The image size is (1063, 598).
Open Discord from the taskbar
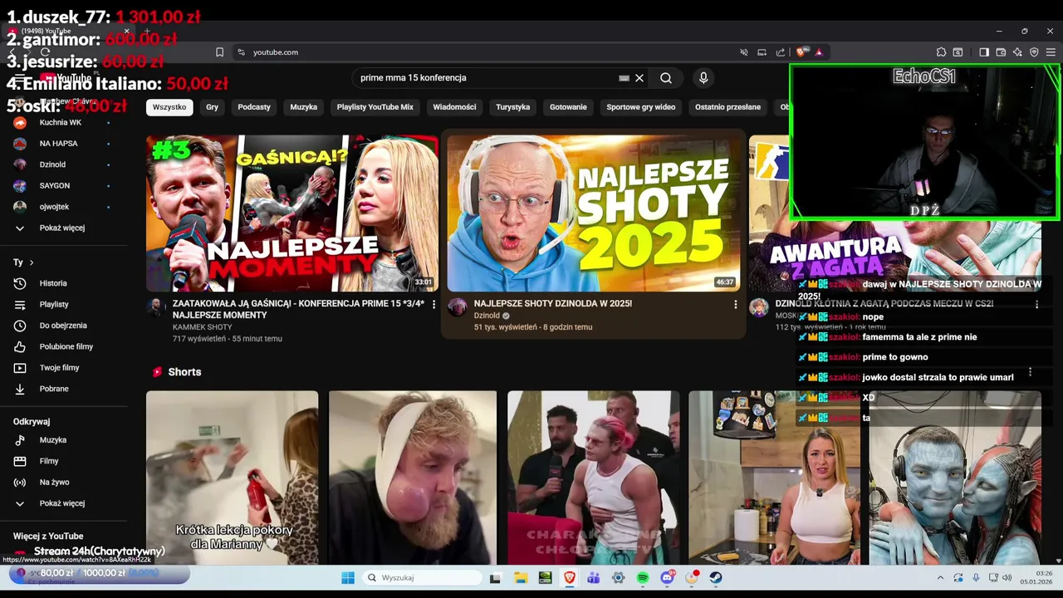[x=667, y=578]
